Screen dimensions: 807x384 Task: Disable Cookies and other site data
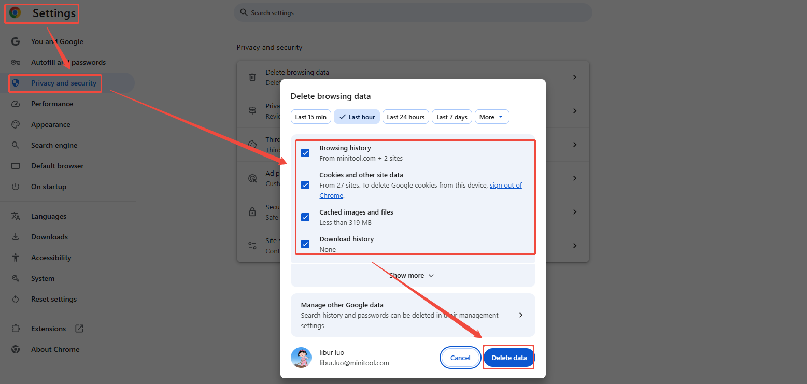click(305, 185)
